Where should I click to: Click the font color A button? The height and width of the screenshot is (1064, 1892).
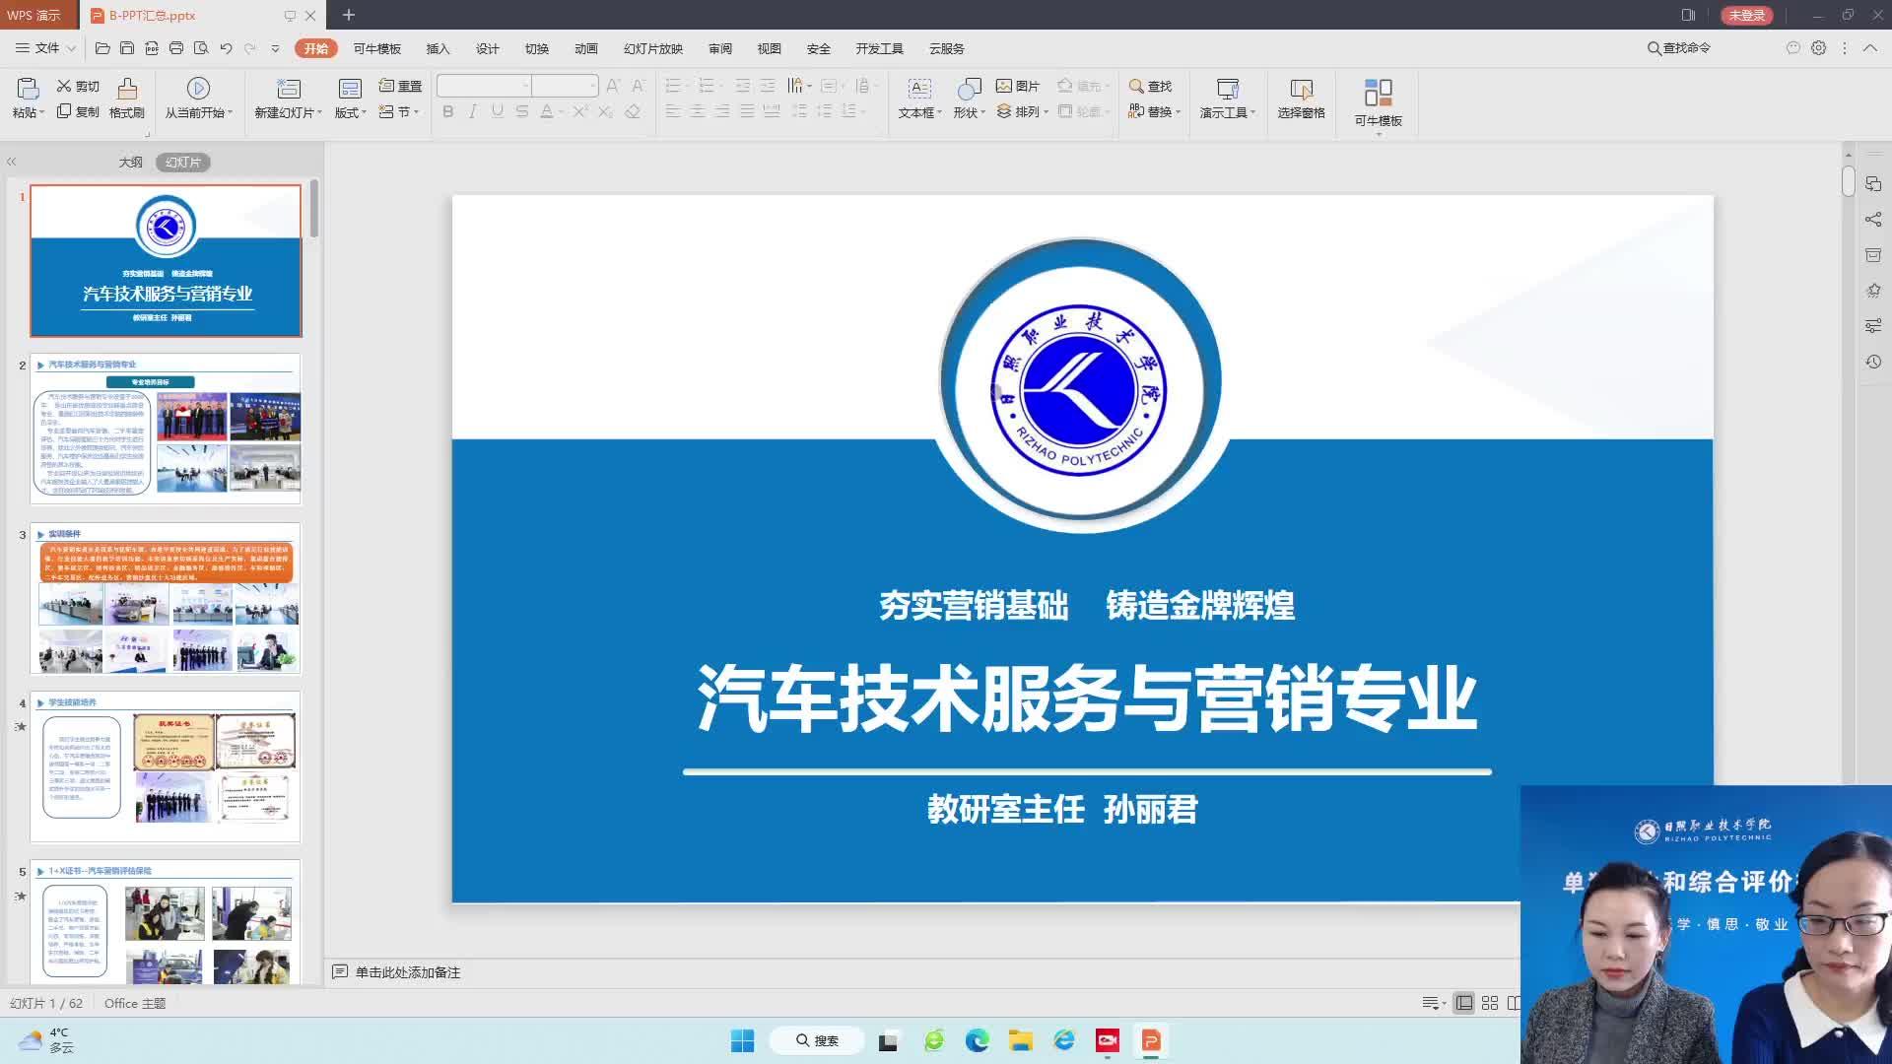547,112
